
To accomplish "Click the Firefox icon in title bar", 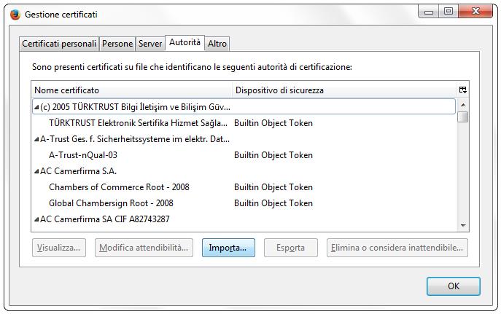I will [15, 14].
